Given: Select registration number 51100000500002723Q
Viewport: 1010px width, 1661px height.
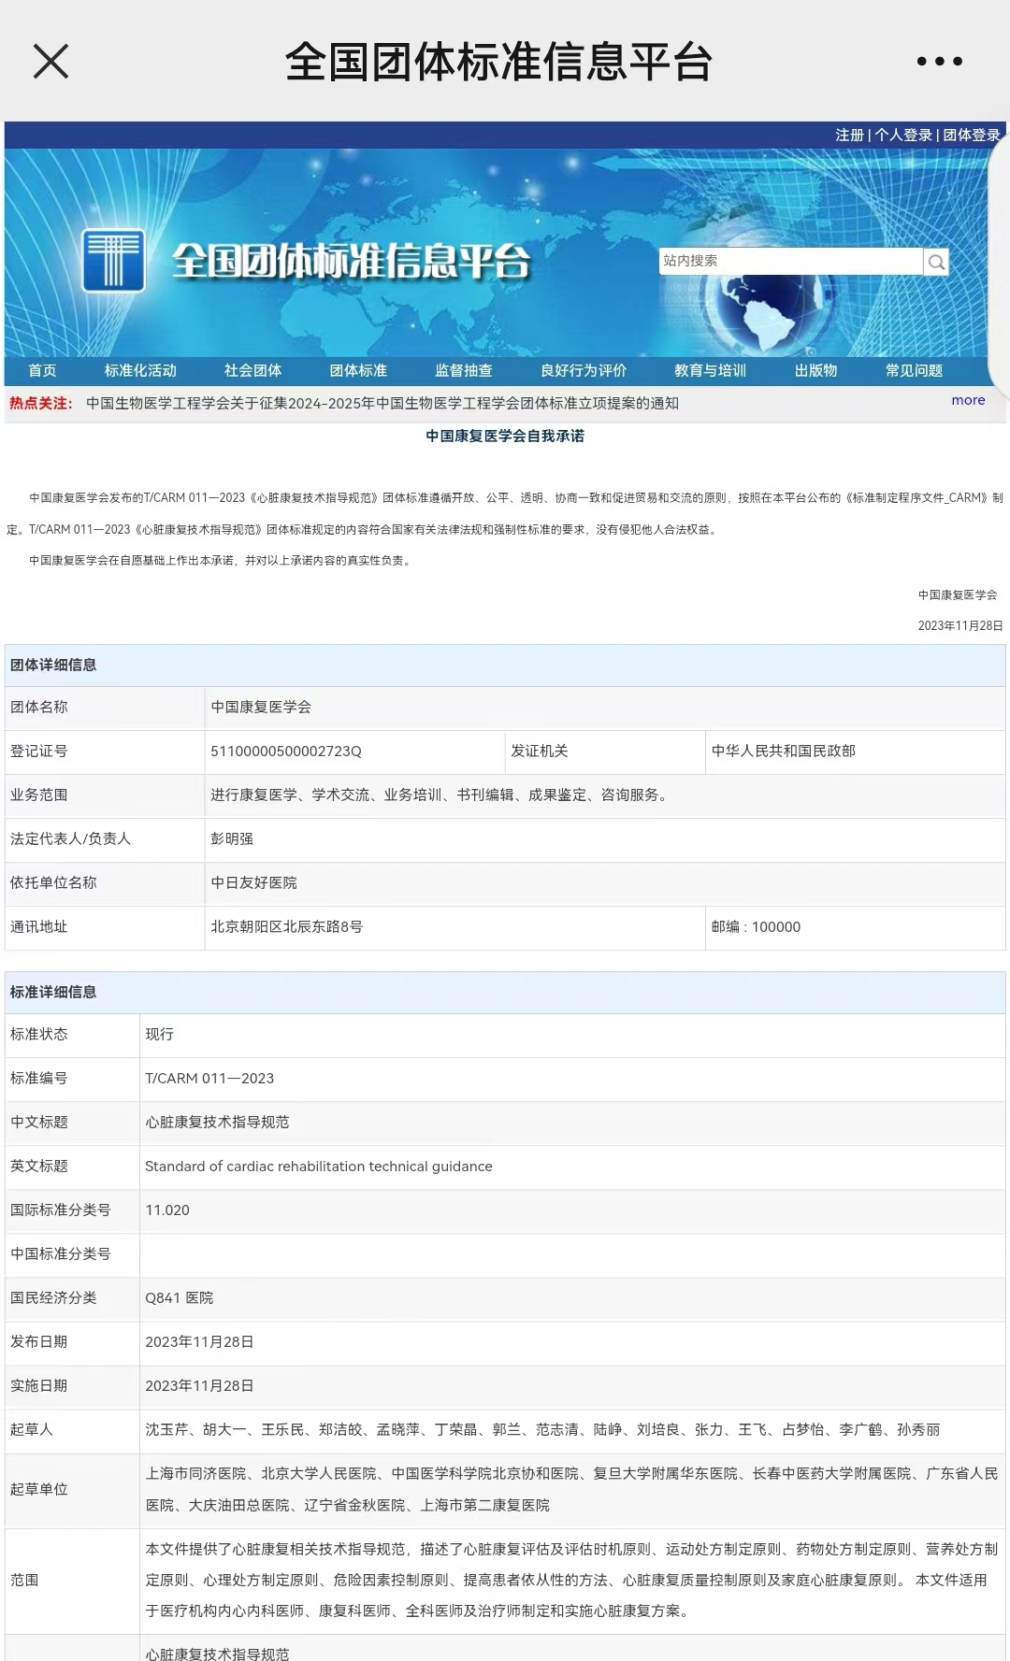Looking at the screenshot, I should 286,752.
